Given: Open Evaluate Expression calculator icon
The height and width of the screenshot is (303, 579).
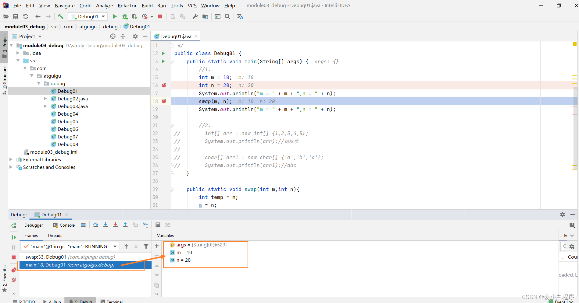Looking at the screenshot, I should pyautogui.click(x=158, y=225).
